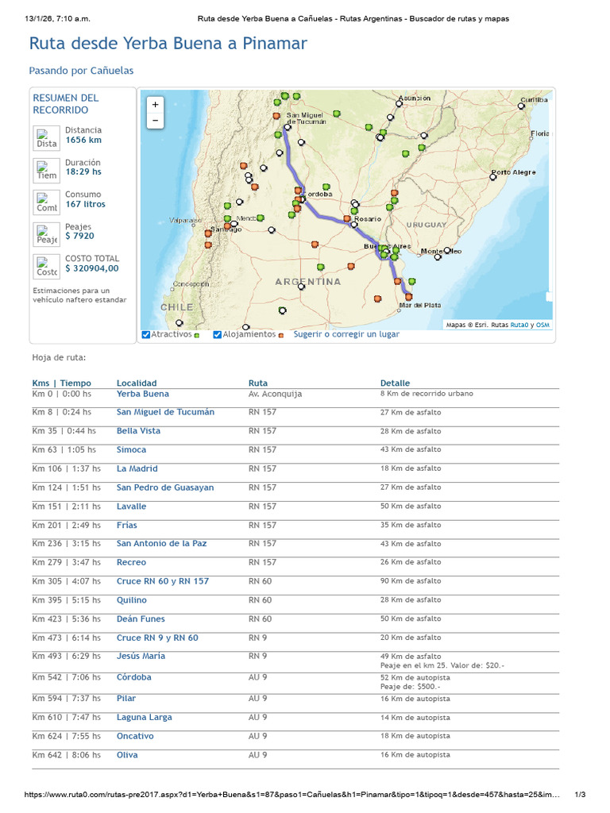This screenshot has height=813, width=610.
Task: Open the Yerba Buena locality link
Action: [143, 394]
